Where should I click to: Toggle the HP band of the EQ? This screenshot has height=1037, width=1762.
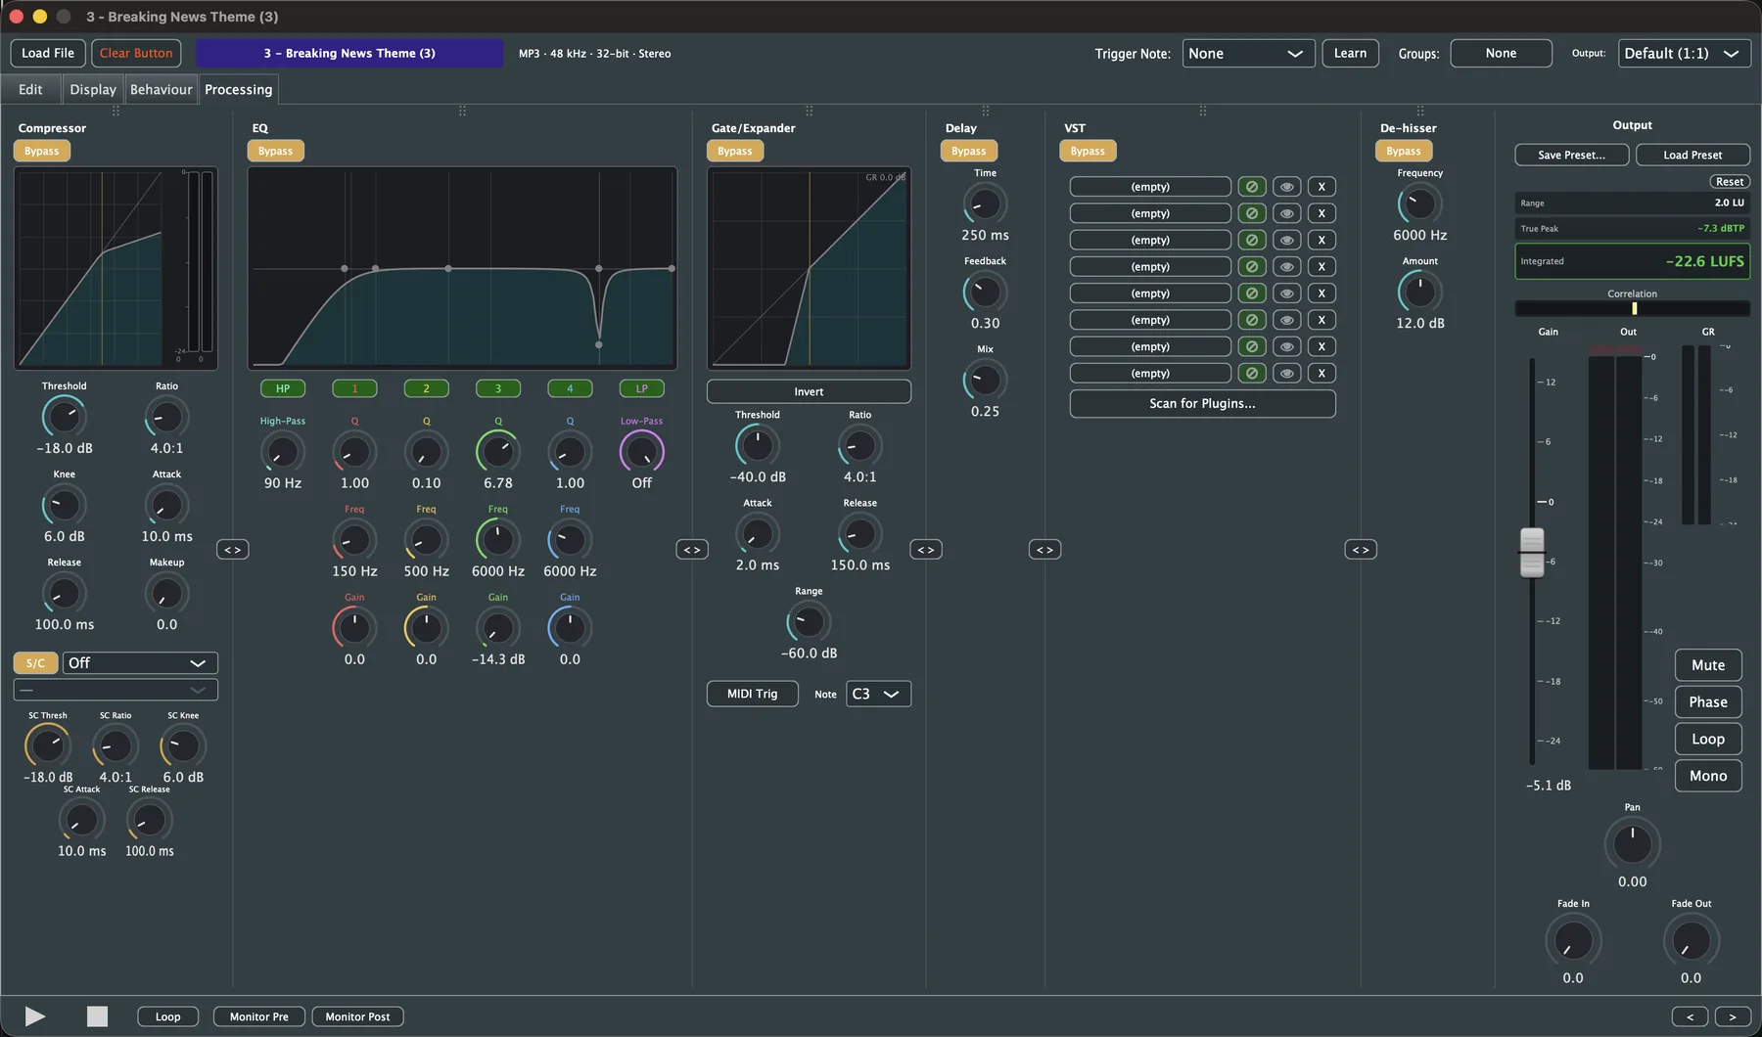[283, 388]
